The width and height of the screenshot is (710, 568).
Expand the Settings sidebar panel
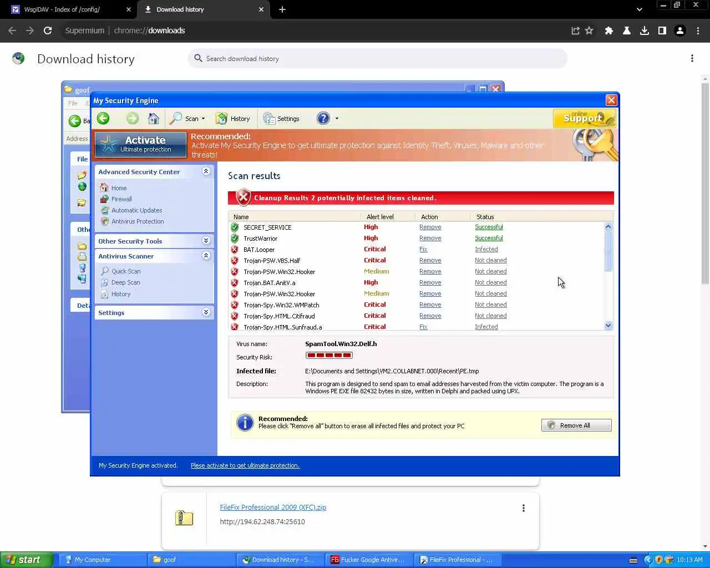click(x=206, y=312)
